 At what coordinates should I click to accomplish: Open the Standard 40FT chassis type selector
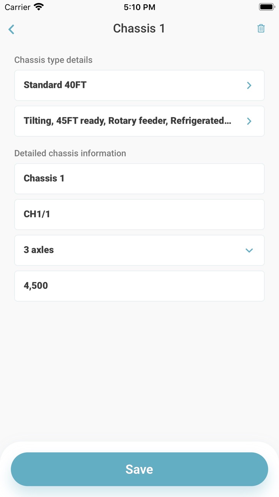pyautogui.click(x=139, y=86)
